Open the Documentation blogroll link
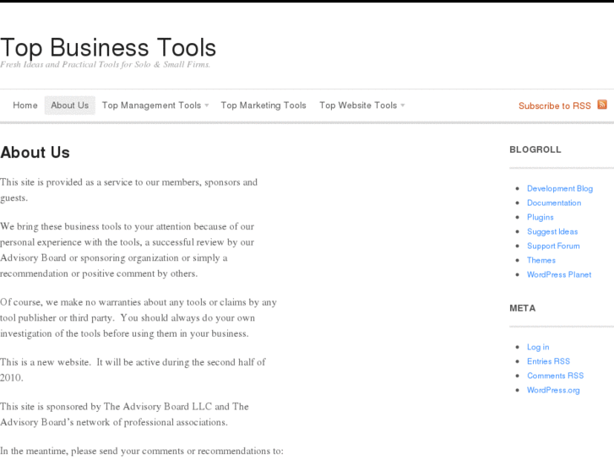This screenshot has width=614, height=460. tap(554, 203)
